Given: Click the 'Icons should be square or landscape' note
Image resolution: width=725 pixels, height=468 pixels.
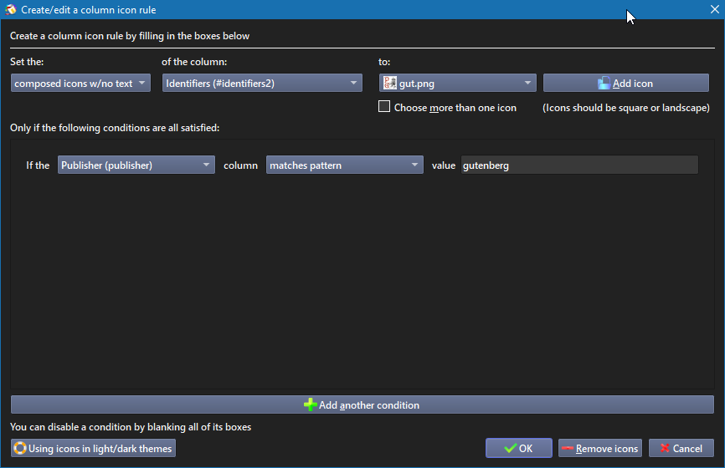Looking at the screenshot, I should 626,108.
